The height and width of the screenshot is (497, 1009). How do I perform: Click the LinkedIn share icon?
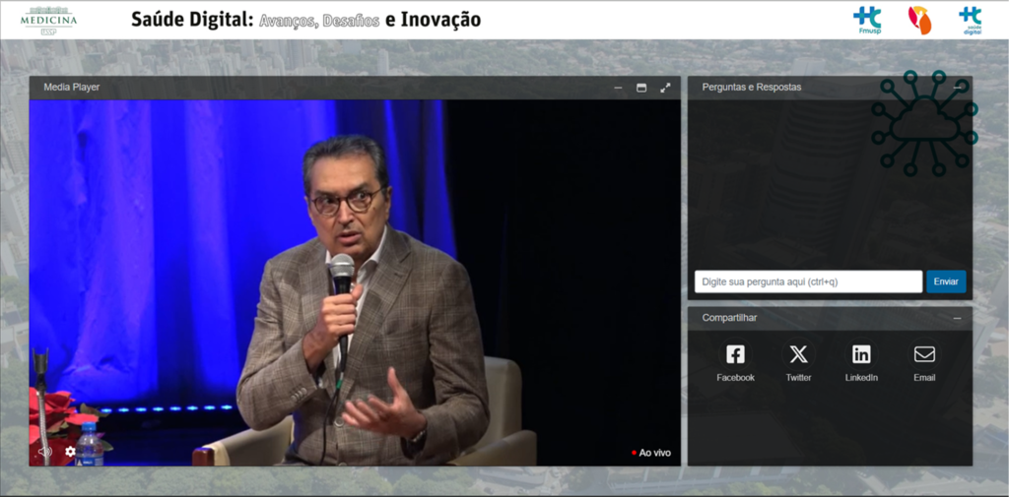(861, 355)
